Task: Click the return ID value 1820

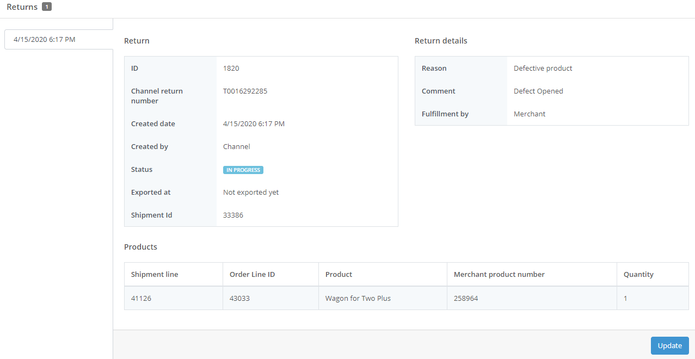Action: click(231, 68)
